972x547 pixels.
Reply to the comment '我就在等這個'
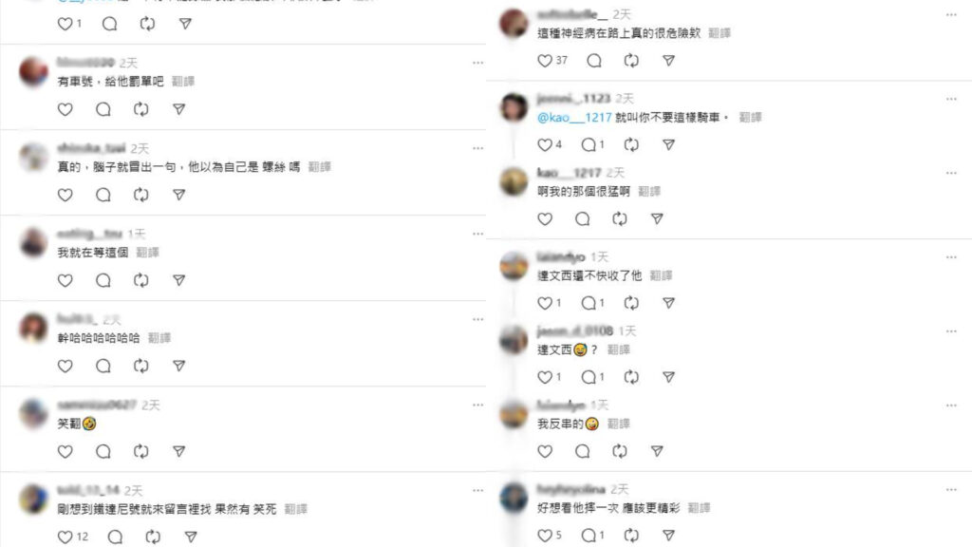(x=103, y=280)
